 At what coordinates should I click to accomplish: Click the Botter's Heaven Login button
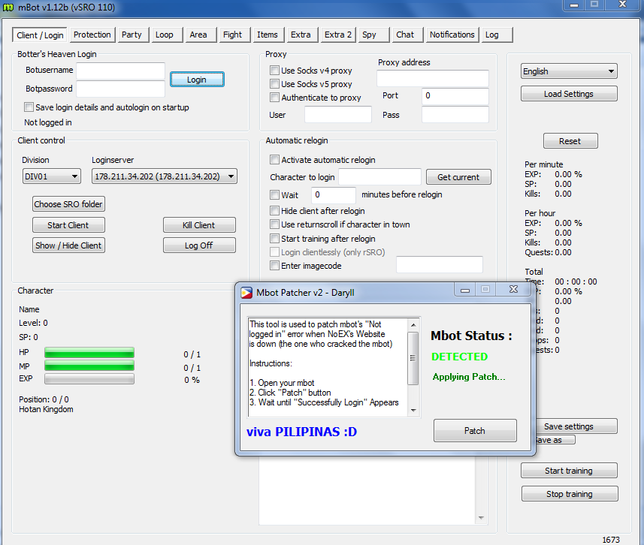click(x=197, y=80)
